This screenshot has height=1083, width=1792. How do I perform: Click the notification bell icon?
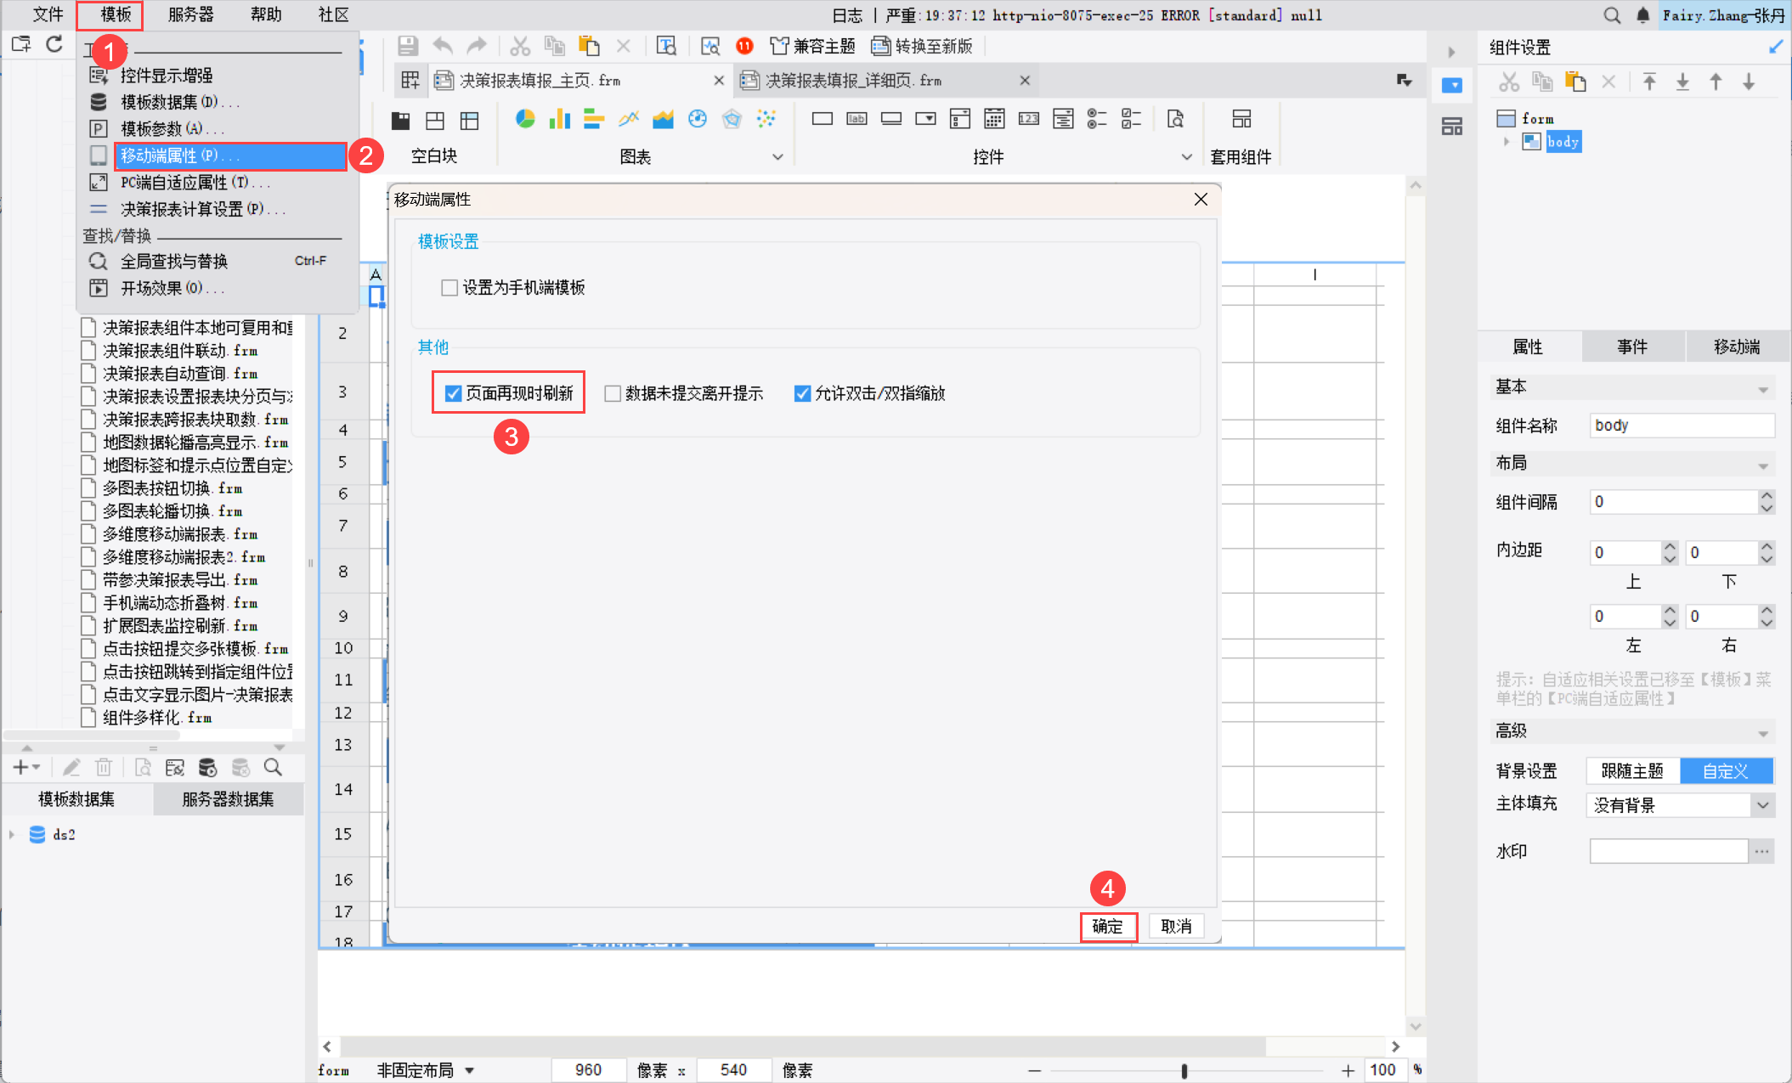pyautogui.click(x=1642, y=15)
